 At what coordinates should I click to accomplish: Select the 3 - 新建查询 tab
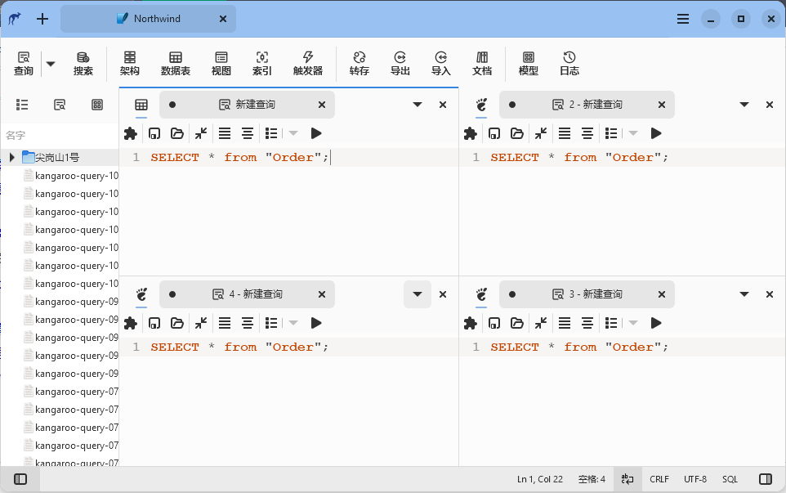coord(587,294)
